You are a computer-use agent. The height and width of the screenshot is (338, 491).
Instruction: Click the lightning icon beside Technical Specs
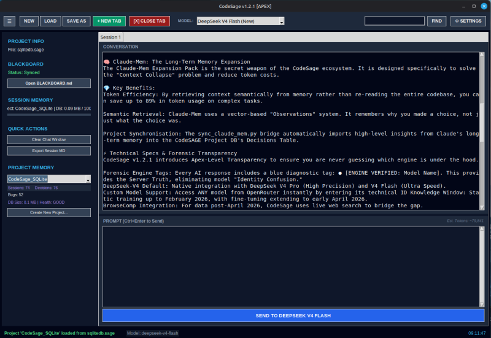point(105,153)
